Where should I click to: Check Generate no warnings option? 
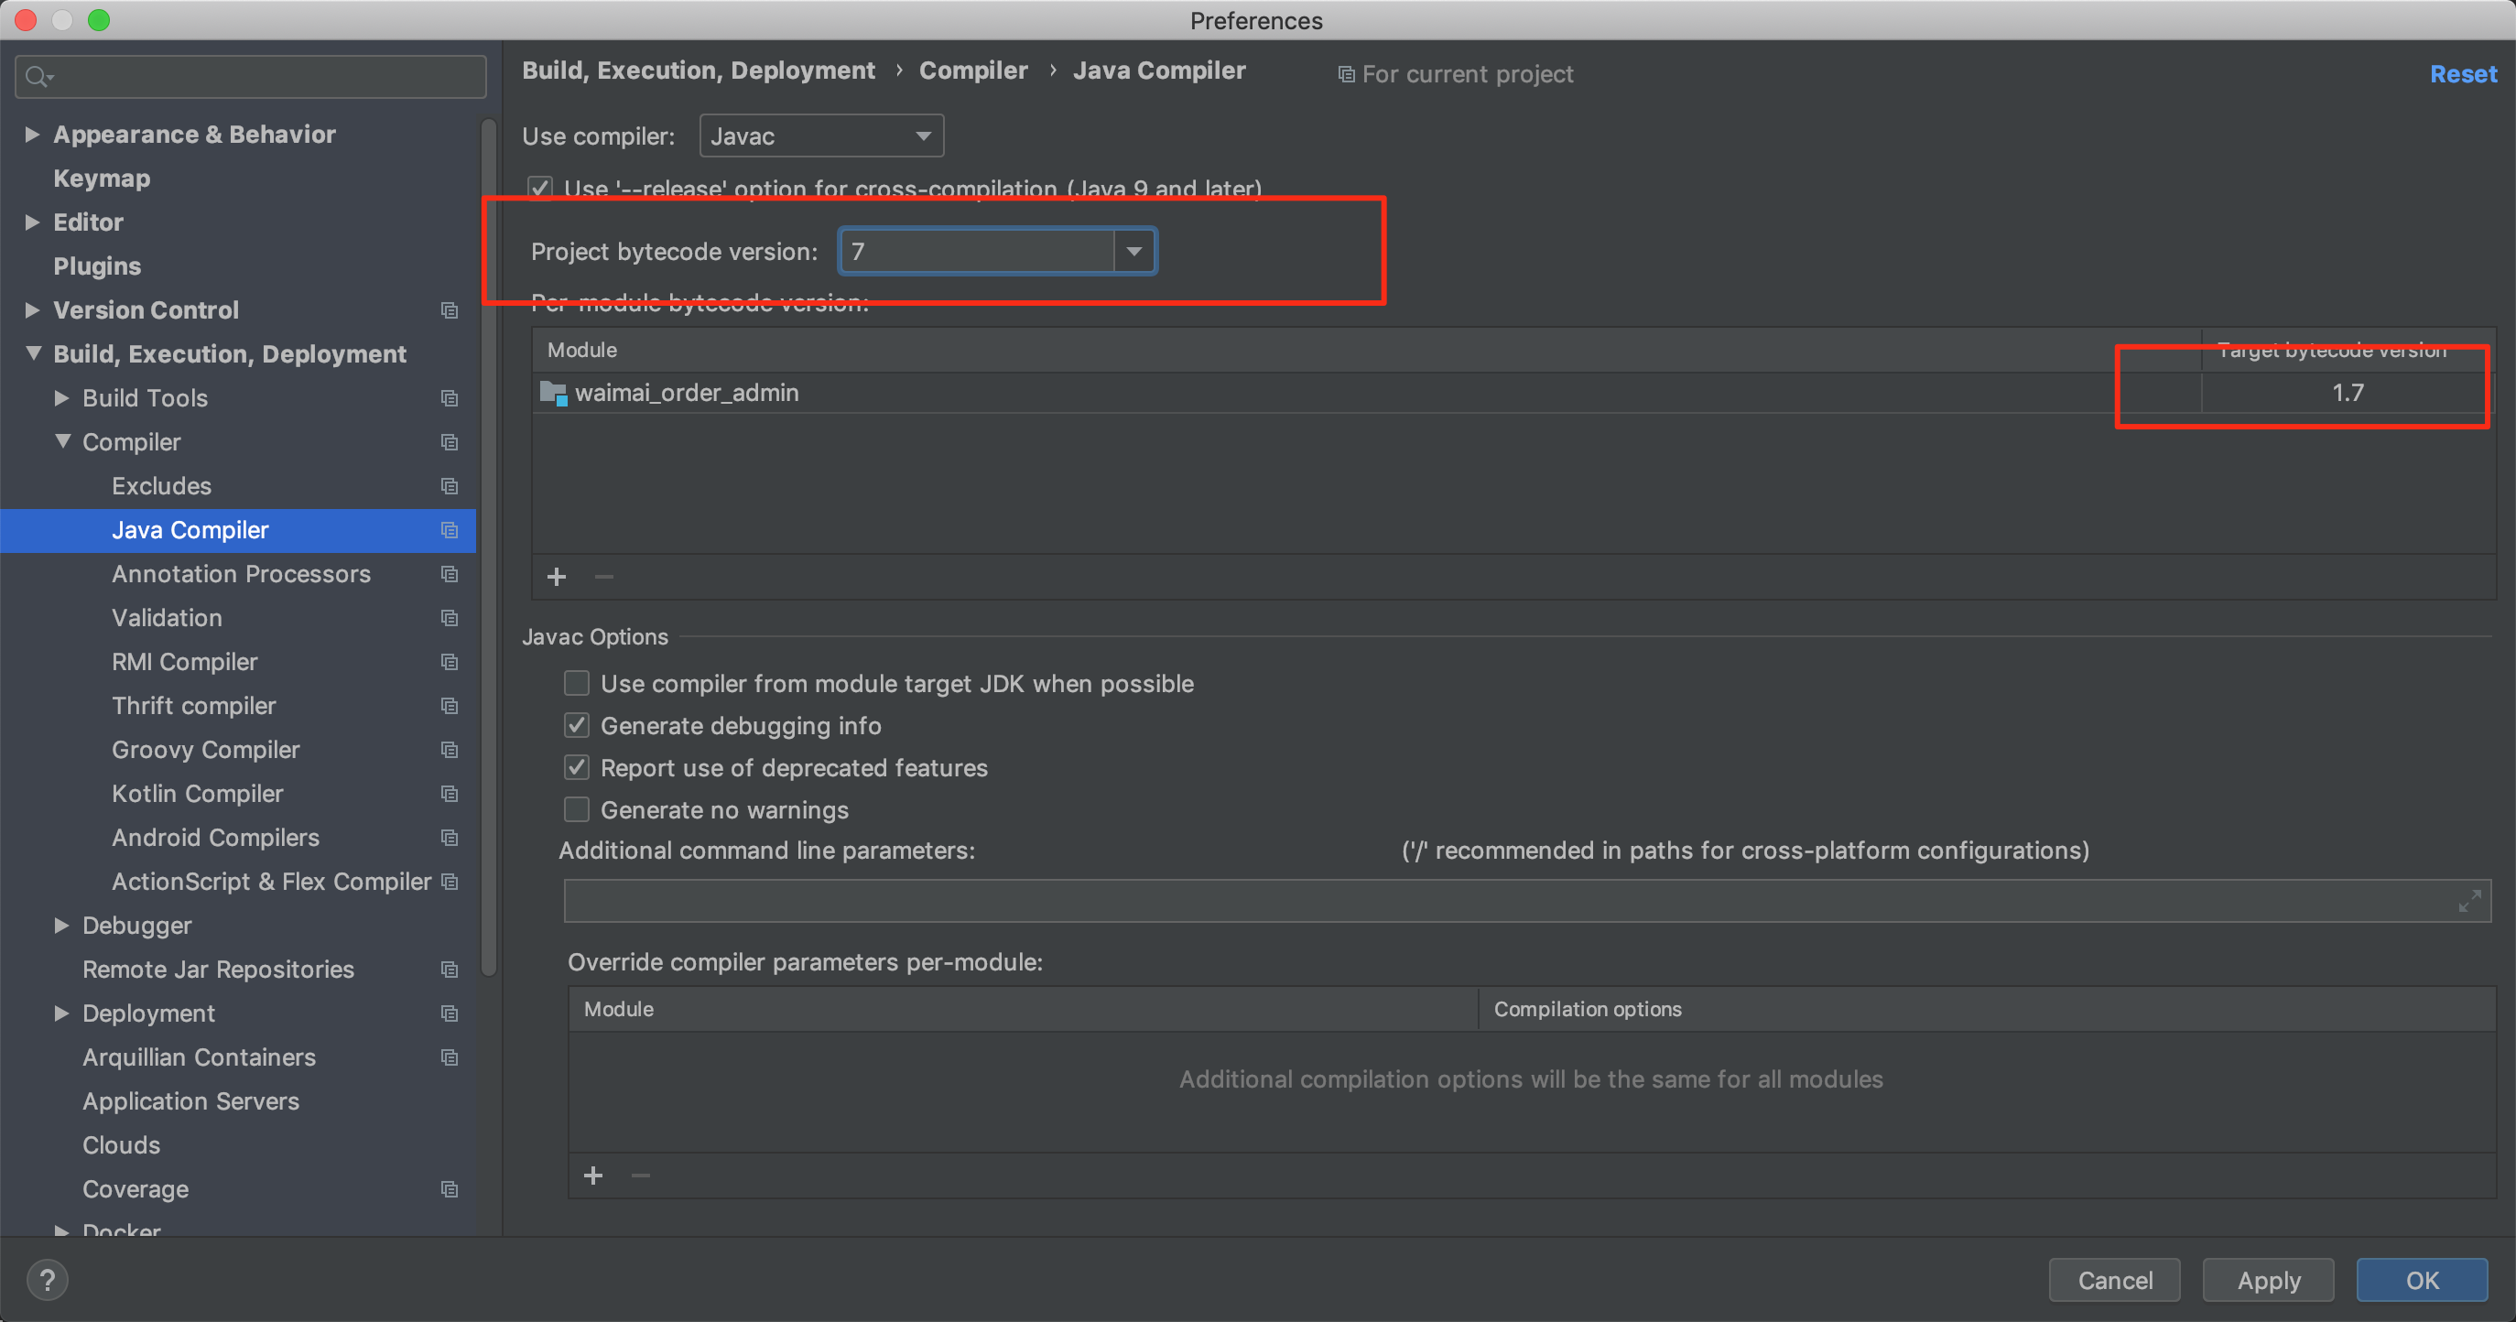pyautogui.click(x=577, y=809)
